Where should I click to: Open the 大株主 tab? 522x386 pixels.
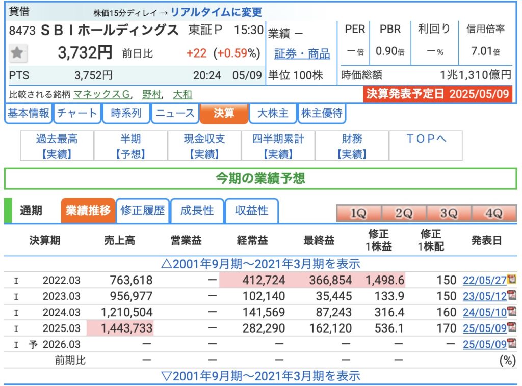(273, 114)
